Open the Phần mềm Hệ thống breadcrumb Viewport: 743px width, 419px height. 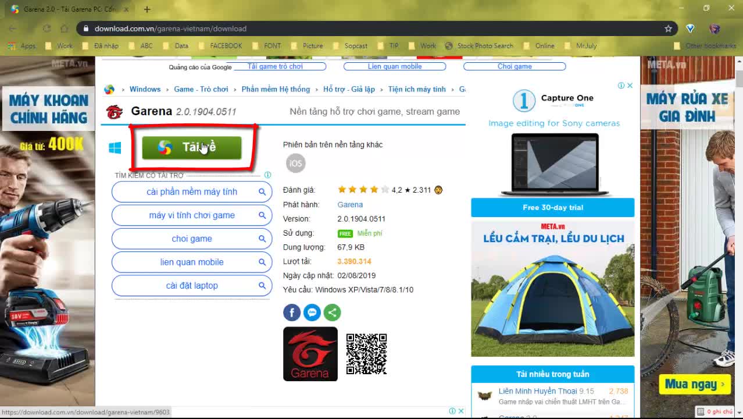pos(276,89)
